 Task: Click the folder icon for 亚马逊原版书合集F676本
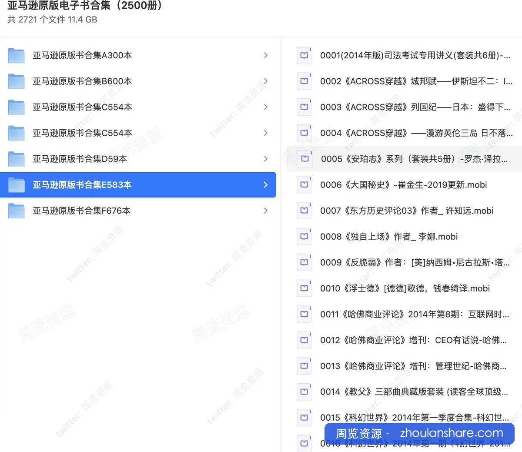[17, 211]
